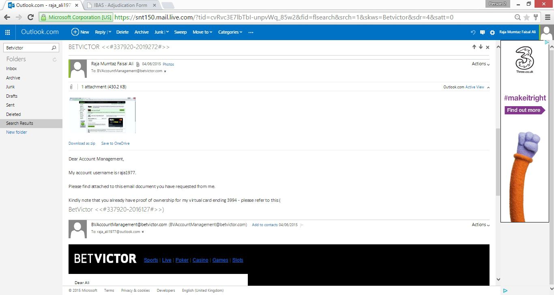Open the Poker link in BetVictor banner

tap(182, 260)
